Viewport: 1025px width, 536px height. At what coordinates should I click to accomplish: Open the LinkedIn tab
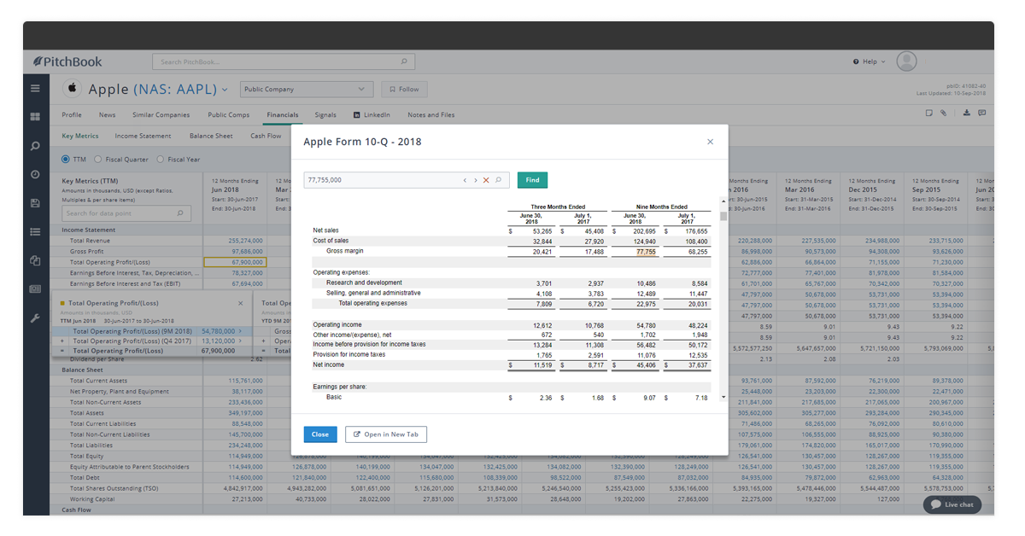[372, 114]
